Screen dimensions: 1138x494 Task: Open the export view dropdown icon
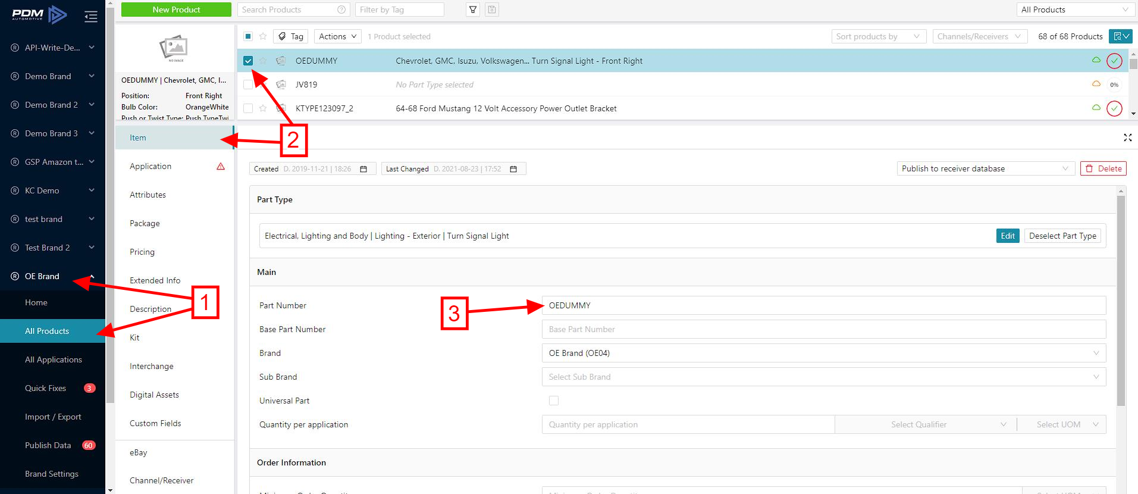pos(1120,36)
